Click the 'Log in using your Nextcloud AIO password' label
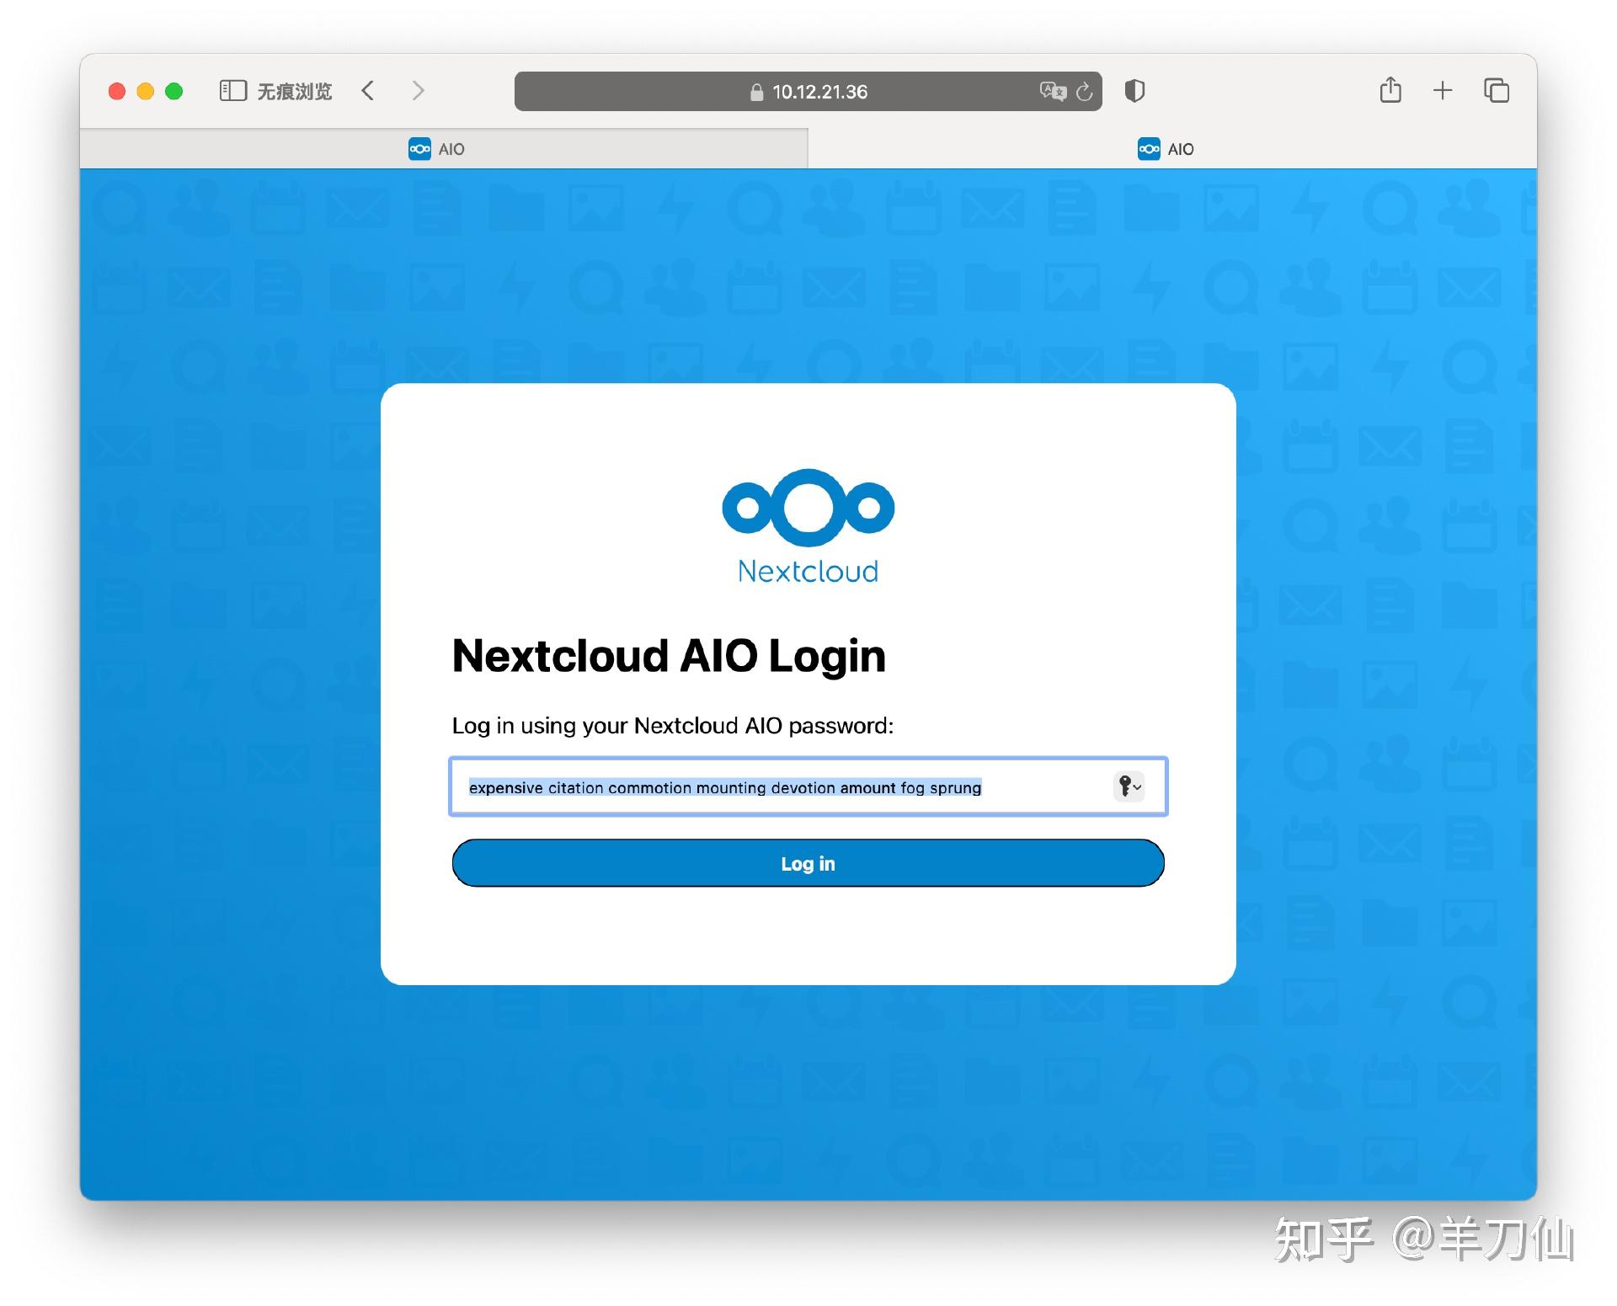1617x1306 pixels. click(672, 726)
